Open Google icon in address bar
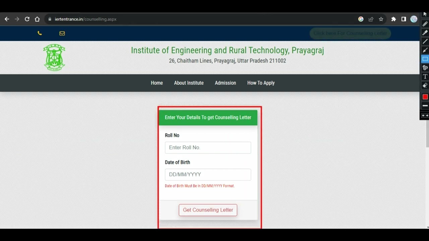This screenshot has width=429, height=241. point(361,19)
